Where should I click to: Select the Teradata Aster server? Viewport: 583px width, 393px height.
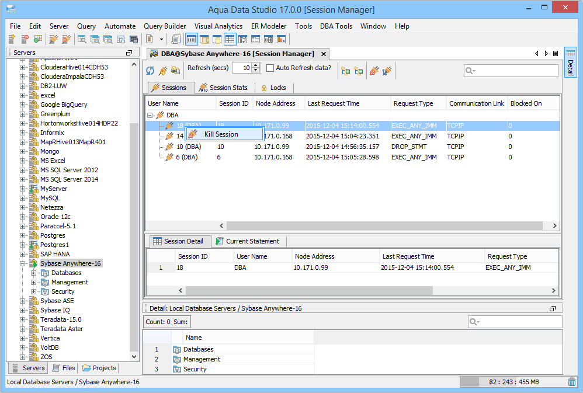pyautogui.click(x=62, y=329)
